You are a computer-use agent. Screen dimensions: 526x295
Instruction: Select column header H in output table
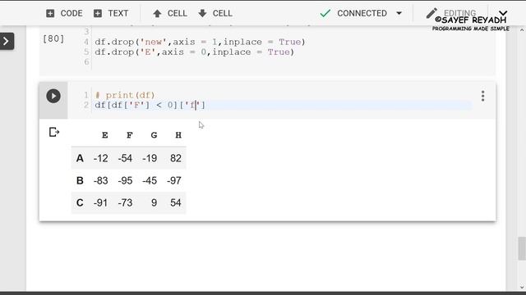click(x=178, y=135)
